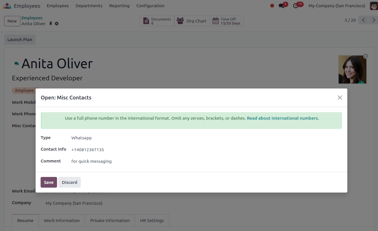378x231 pixels.
Task: Open the messages chat bubble icon
Action: tap(282, 6)
